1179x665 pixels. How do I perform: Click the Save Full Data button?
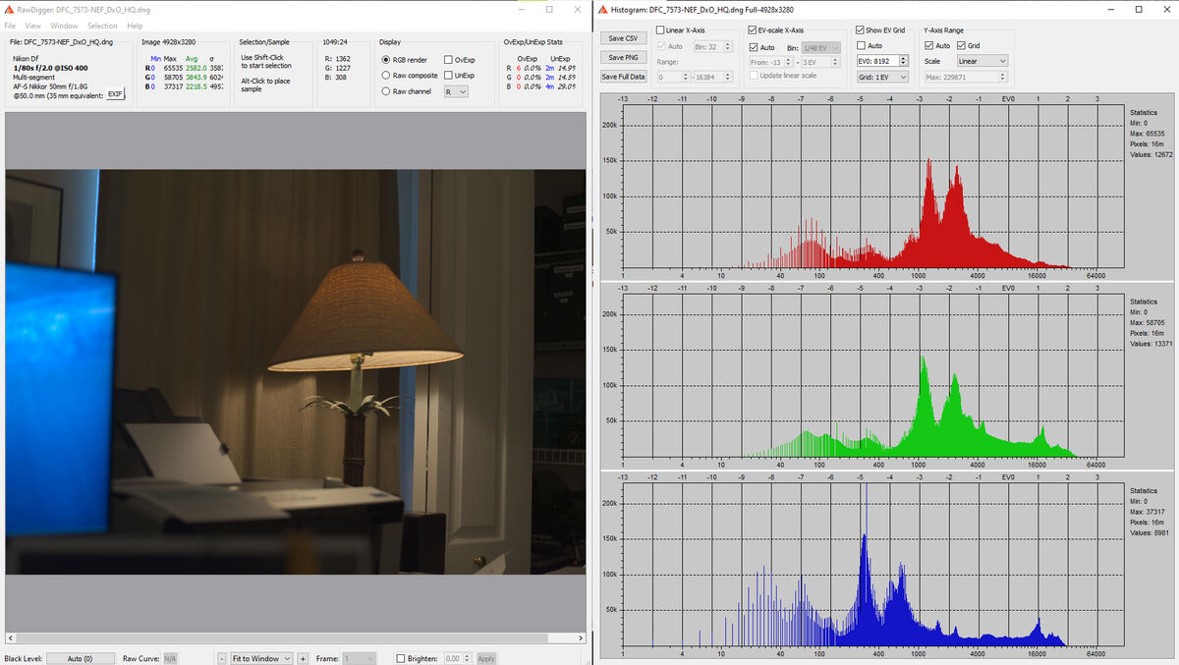point(623,76)
